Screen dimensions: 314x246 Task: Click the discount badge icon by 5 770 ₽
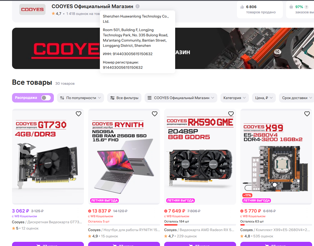tap(242, 211)
